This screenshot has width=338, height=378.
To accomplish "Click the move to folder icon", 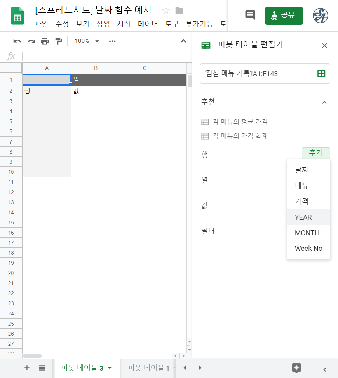I will (x=179, y=10).
